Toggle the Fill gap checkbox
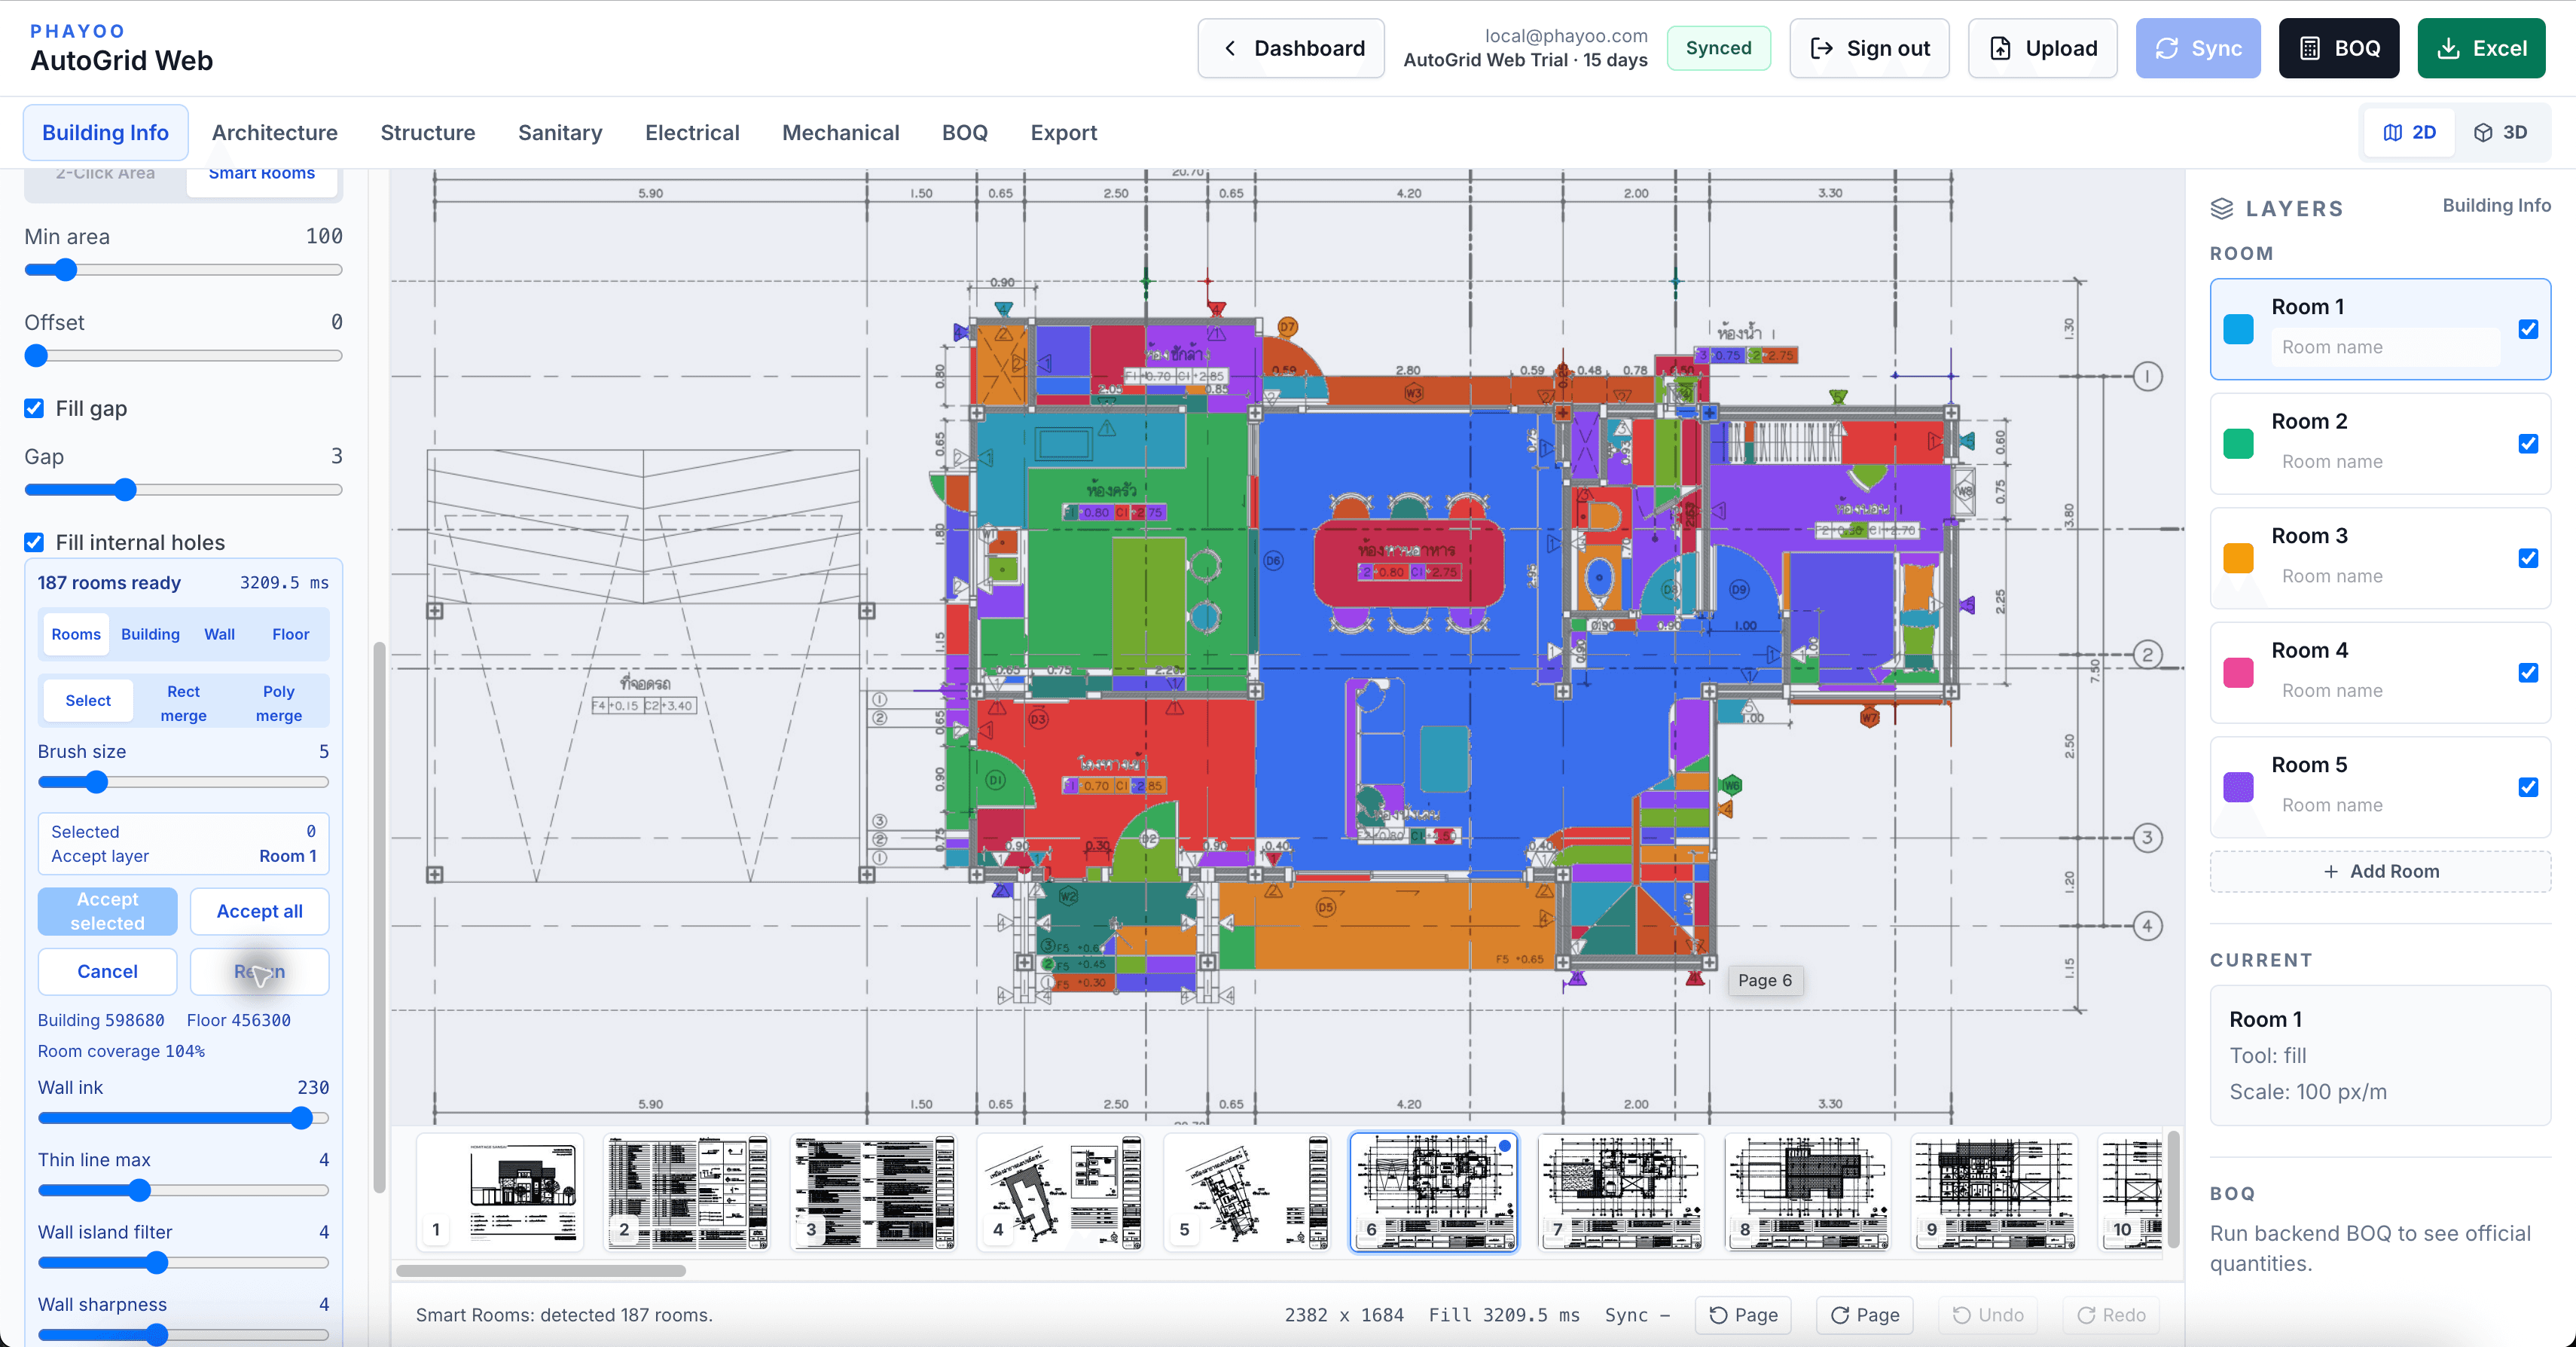The image size is (2576, 1347). [34, 408]
